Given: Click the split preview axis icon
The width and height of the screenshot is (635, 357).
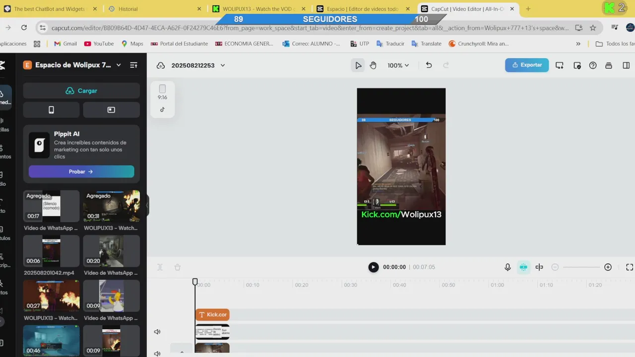Looking at the screenshot, I should tap(539, 267).
